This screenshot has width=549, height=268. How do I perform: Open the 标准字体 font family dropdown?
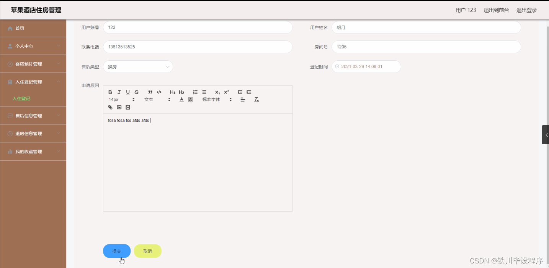point(217,100)
